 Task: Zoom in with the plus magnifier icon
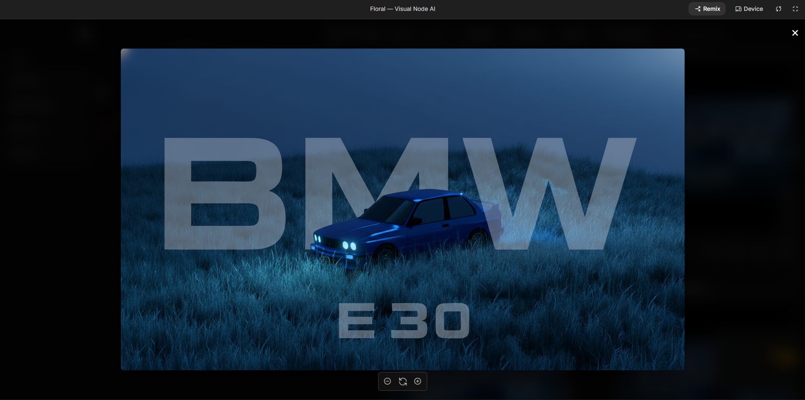[x=418, y=381]
